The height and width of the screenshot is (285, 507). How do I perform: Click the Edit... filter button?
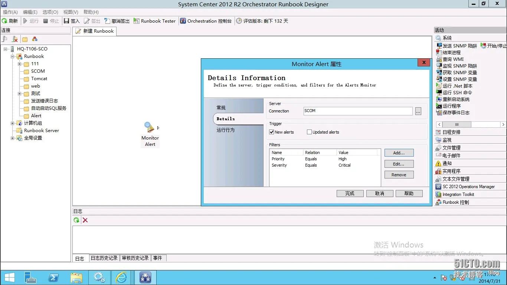pos(399,164)
